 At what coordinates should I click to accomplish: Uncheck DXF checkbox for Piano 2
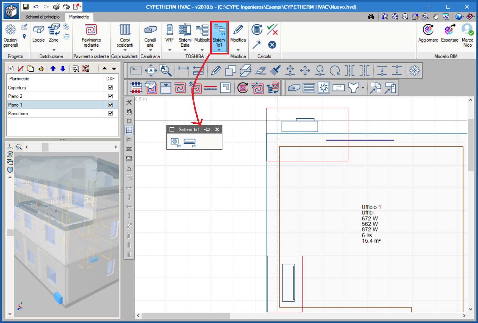pos(110,96)
